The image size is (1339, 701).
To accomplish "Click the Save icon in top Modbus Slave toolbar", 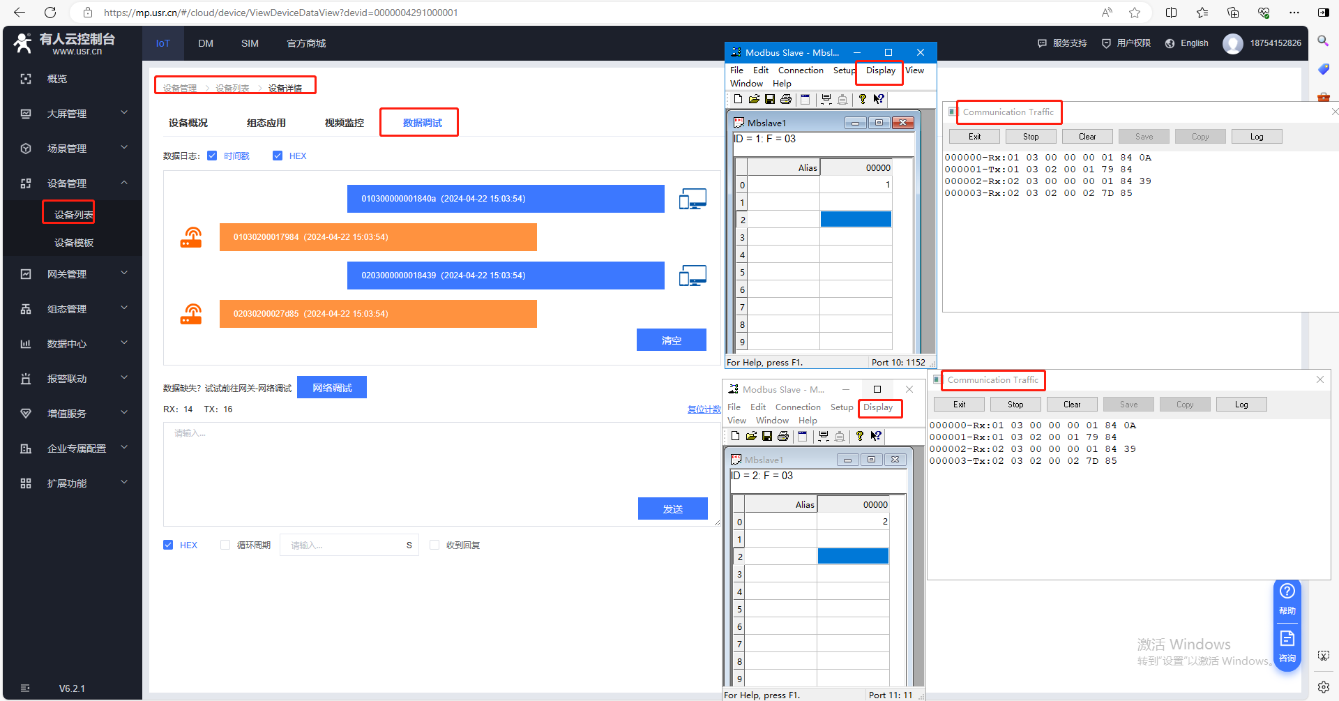I will 770,99.
